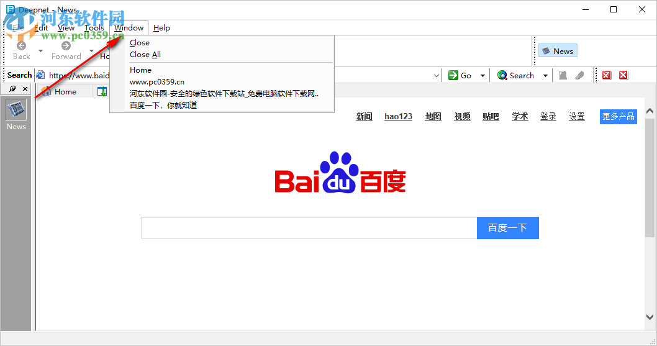The height and width of the screenshot is (346, 657).
Task: Click the 新闻 link on Baidu
Action: 364,116
